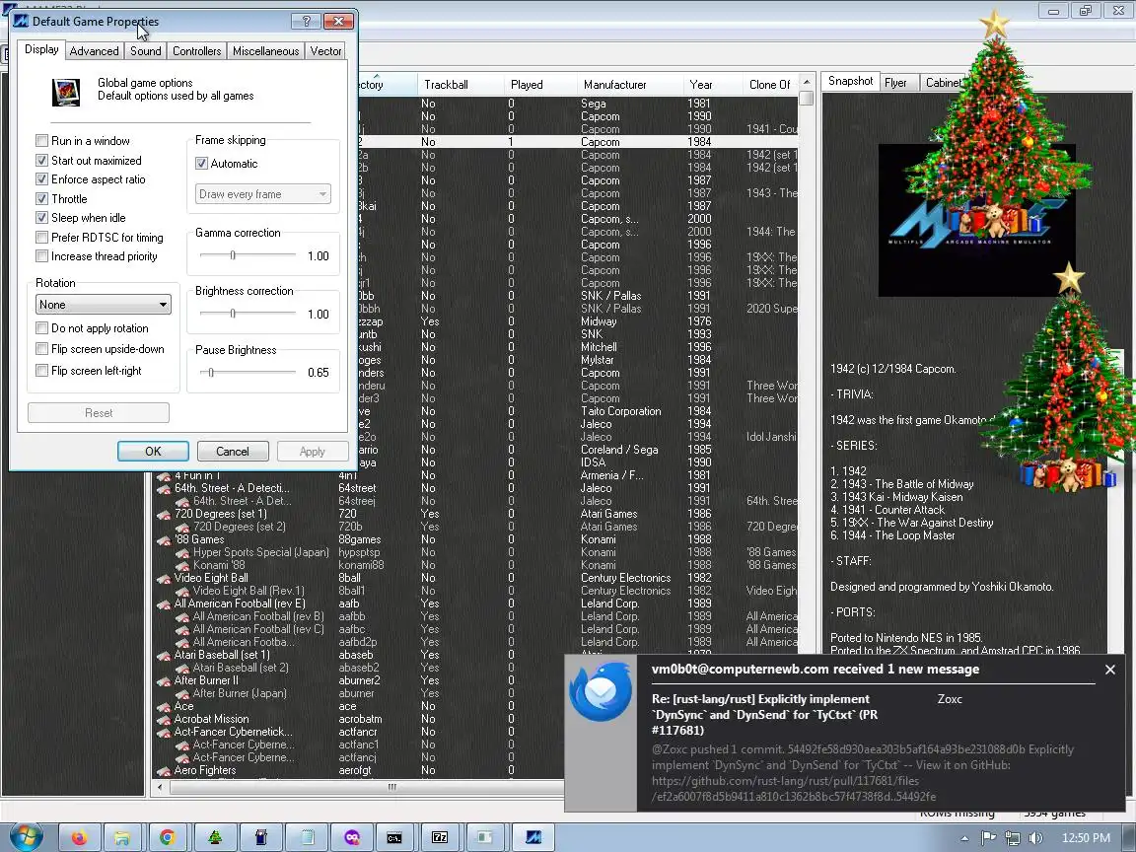
Task: Sort game list by Played column
Action: pyautogui.click(x=539, y=85)
